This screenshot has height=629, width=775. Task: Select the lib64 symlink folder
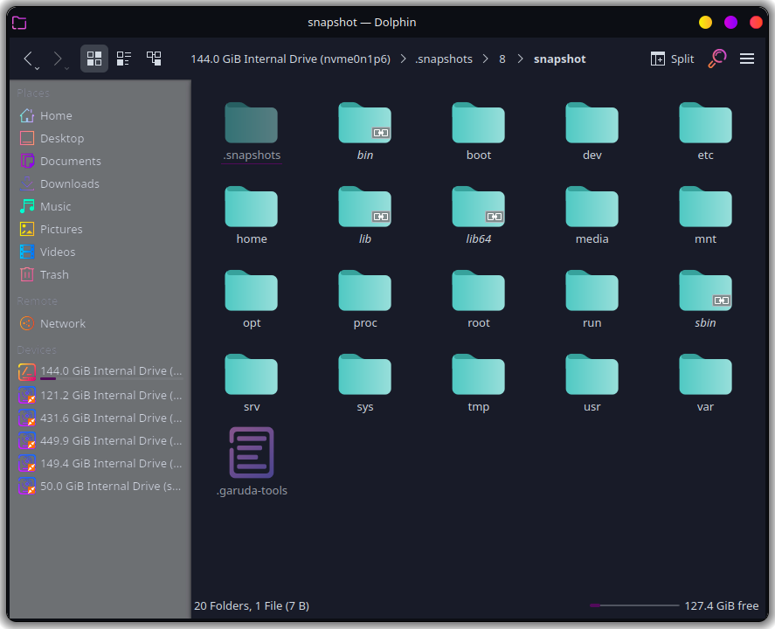tap(479, 206)
